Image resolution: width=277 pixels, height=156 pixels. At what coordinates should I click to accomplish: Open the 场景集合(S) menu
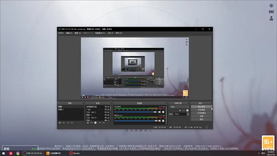coord(100,33)
